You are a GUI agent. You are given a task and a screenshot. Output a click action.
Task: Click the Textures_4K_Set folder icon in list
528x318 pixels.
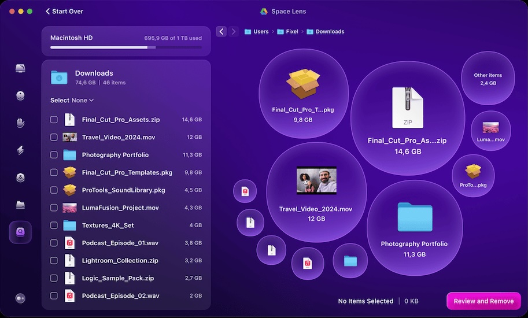pos(70,225)
